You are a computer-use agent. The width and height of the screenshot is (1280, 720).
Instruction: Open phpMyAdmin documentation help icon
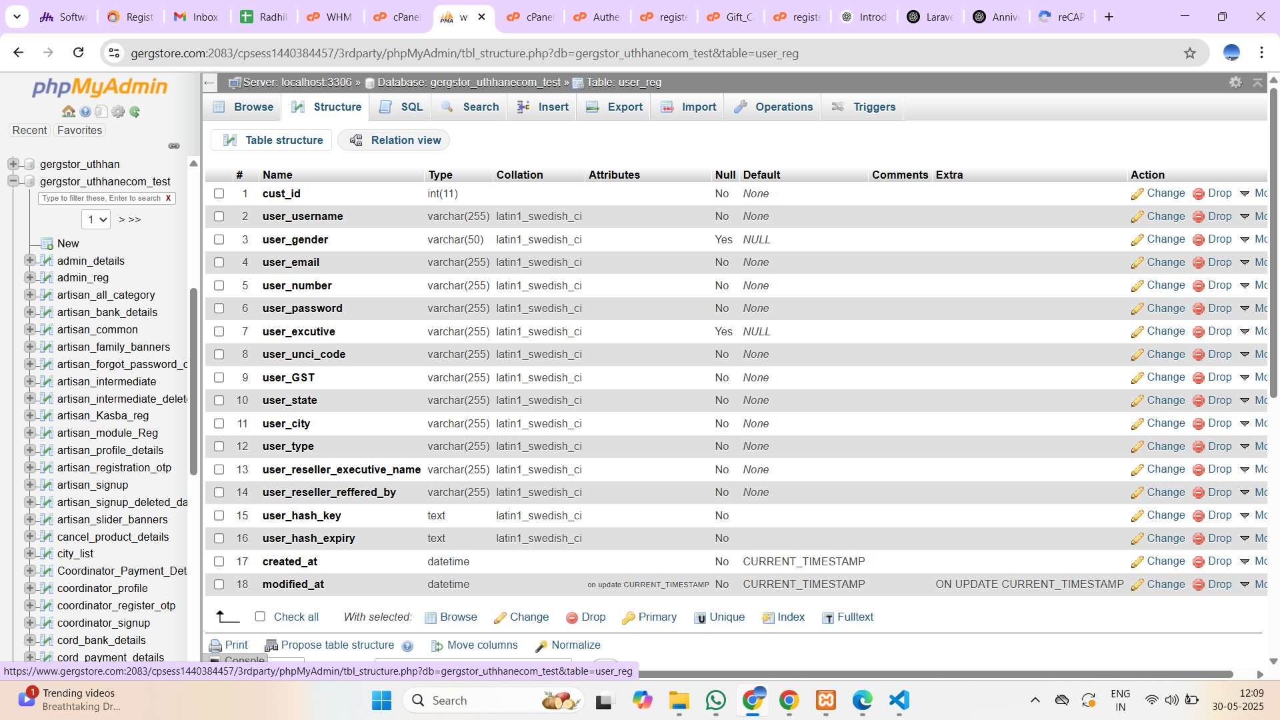[x=85, y=111]
